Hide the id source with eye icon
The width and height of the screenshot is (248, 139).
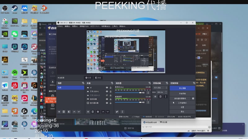pyautogui.click(x=107, y=88)
